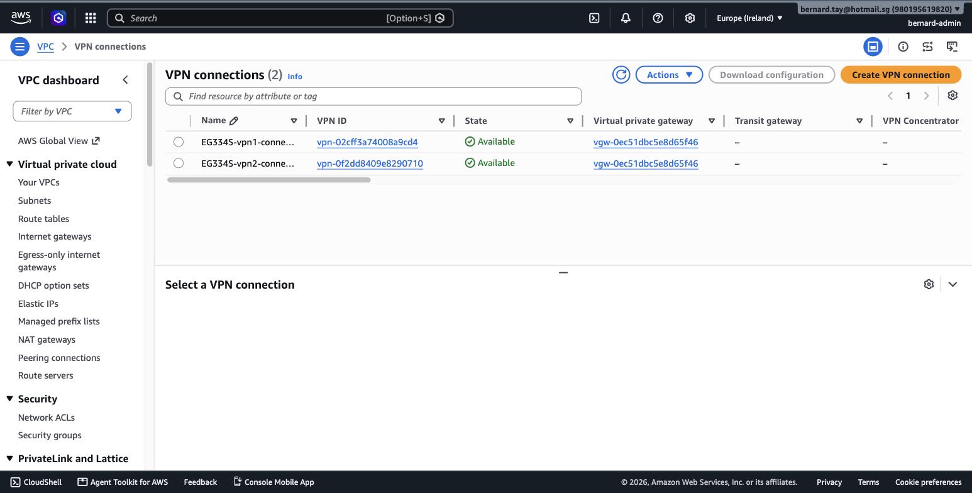Select the EG334S-vpn1 connection radio button
Image resolution: width=972 pixels, height=493 pixels.
point(179,142)
